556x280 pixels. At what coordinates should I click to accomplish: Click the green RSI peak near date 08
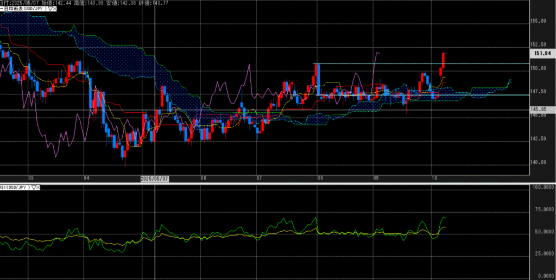click(315, 218)
